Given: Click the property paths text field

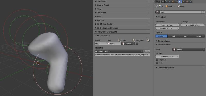Looking at the screenshot, I should click(122, 55).
